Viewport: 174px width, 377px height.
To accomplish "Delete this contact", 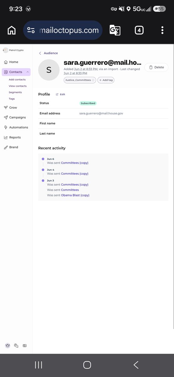I will coord(156,67).
